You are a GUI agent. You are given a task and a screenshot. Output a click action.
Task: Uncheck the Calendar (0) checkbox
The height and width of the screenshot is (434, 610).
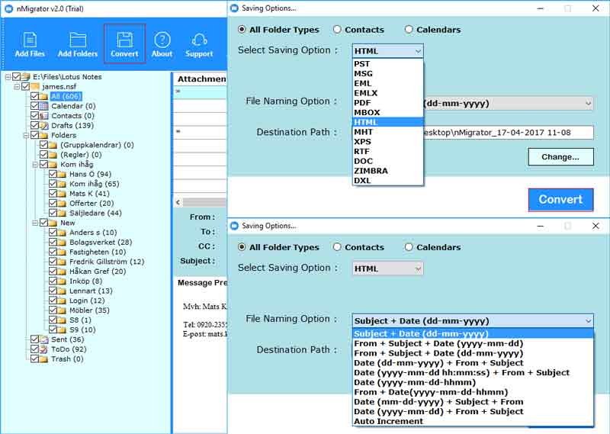[34, 105]
